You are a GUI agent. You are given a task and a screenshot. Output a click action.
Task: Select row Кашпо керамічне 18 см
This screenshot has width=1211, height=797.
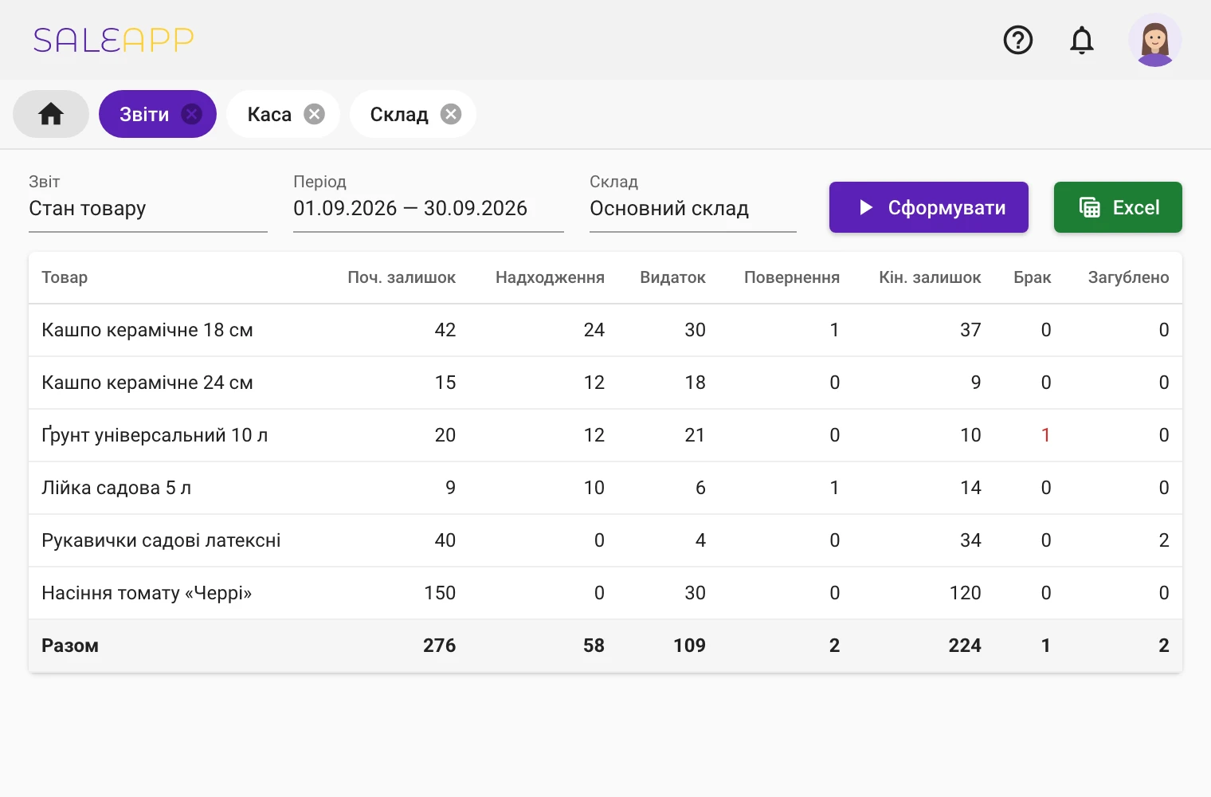click(605, 330)
